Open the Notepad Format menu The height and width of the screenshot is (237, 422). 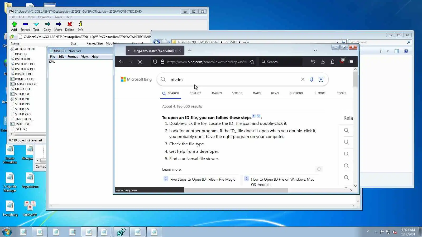coord(73,57)
